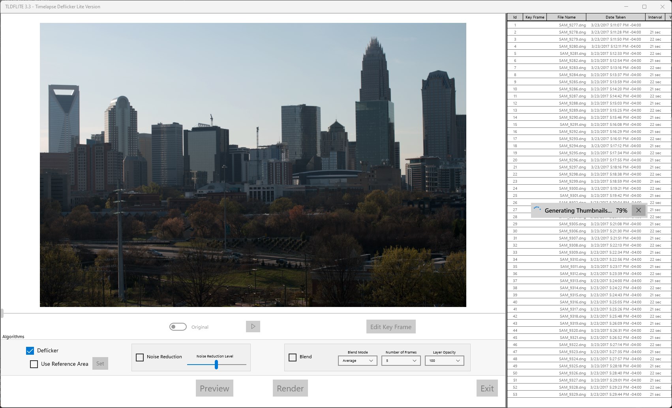The width and height of the screenshot is (672, 408).
Task: Select the row for SAM_9280.dng
Action: (x=589, y=46)
